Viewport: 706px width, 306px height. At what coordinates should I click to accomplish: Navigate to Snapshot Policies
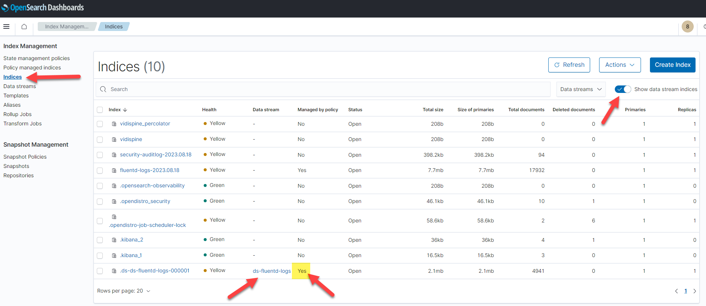(x=25, y=157)
